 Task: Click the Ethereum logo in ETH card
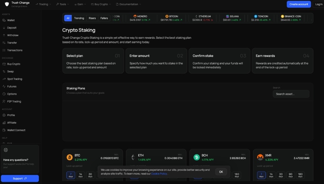pyautogui.click(x=133, y=157)
